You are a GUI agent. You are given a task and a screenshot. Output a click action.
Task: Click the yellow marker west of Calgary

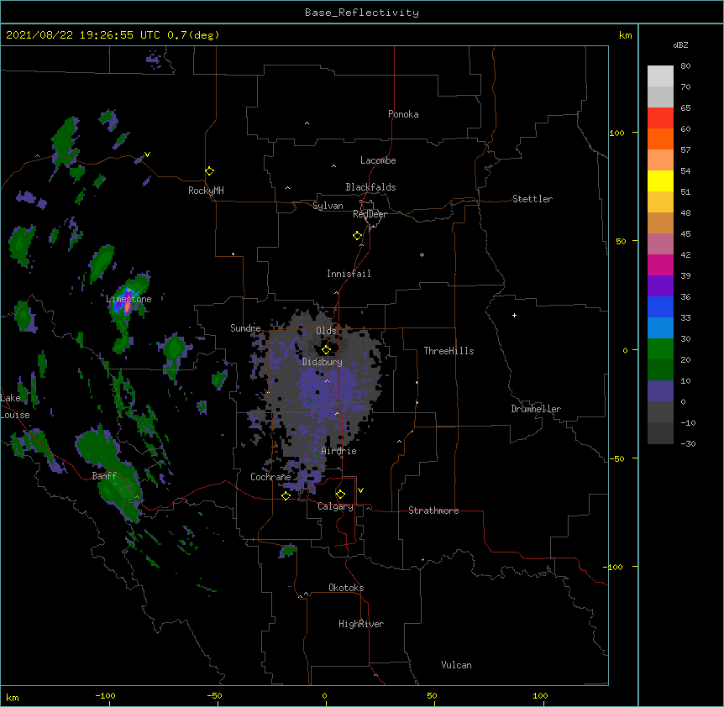[x=286, y=495]
